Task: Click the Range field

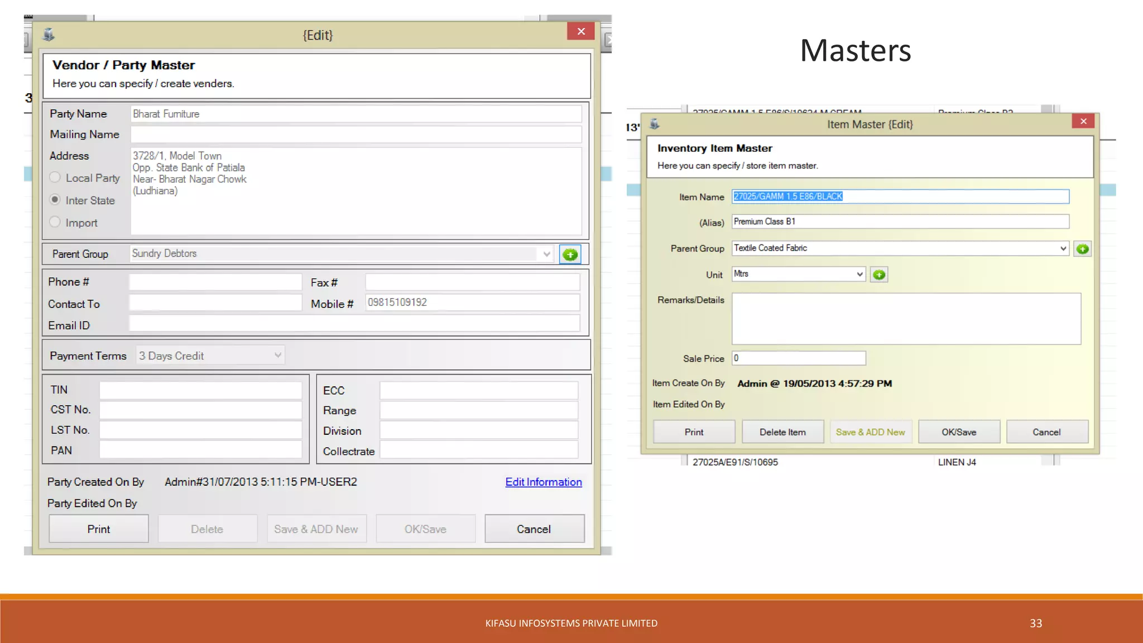Action: pyautogui.click(x=479, y=410)
